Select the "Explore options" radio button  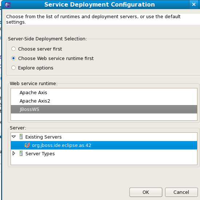(x=13, y=68)
